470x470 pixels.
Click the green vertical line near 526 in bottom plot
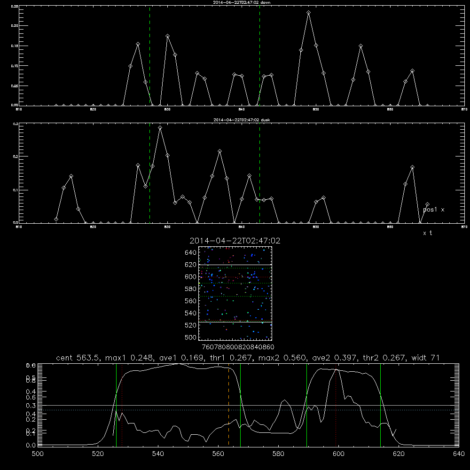[x=116, y=405]
